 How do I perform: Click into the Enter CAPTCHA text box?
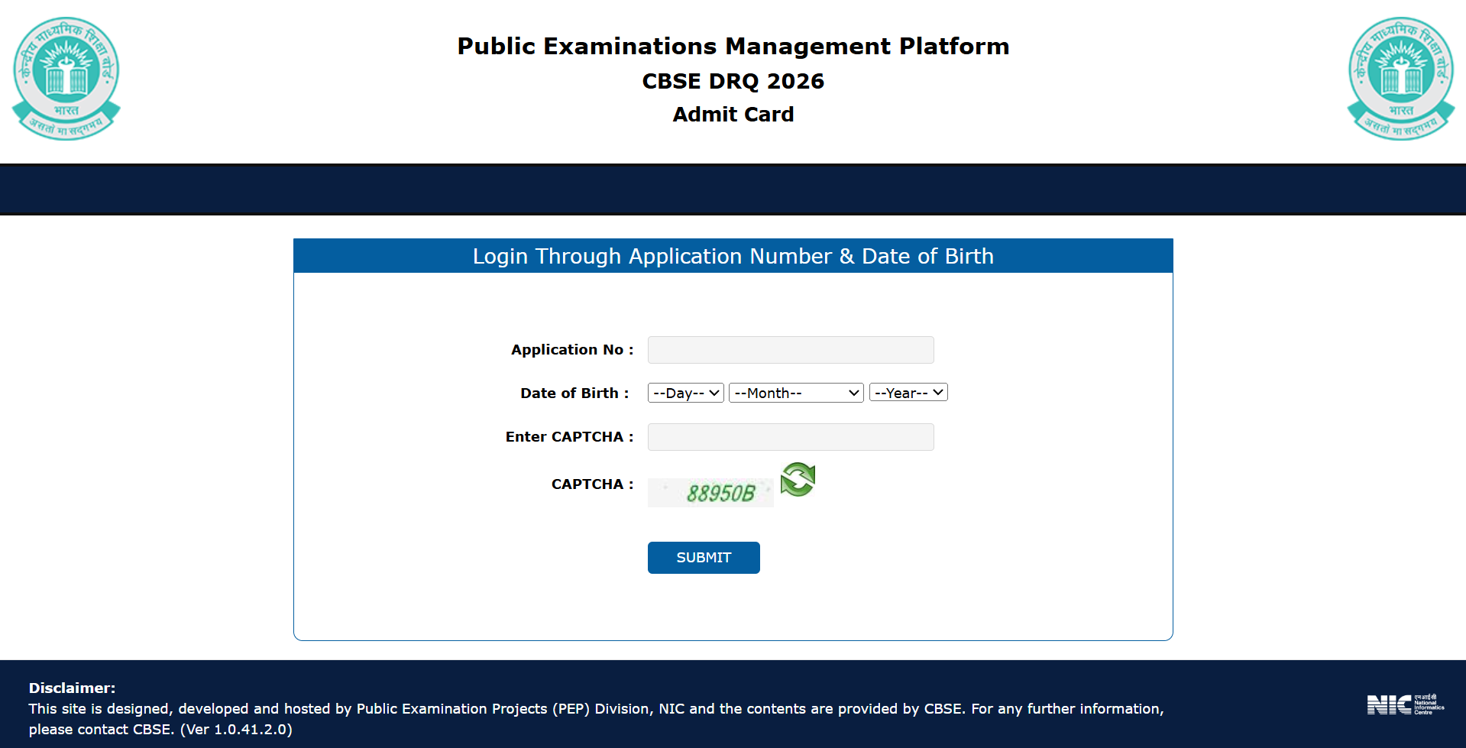790,437
